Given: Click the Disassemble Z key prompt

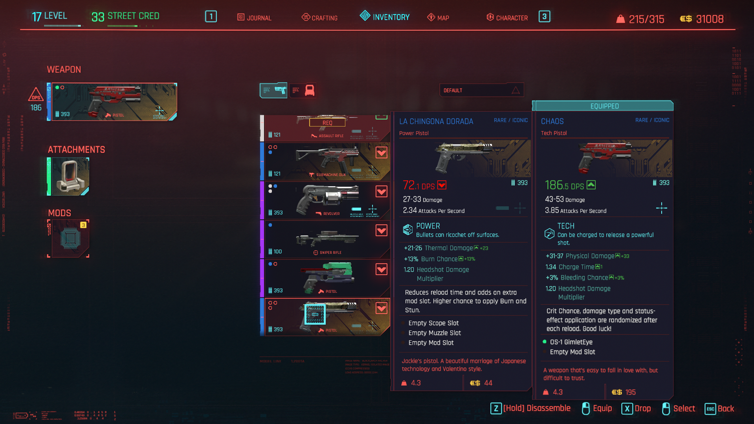Looking at the screenshot, I should 496,408.
